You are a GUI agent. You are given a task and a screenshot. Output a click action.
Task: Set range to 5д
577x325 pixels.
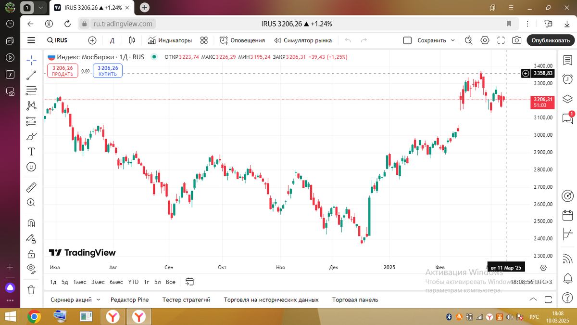point(65,282)
